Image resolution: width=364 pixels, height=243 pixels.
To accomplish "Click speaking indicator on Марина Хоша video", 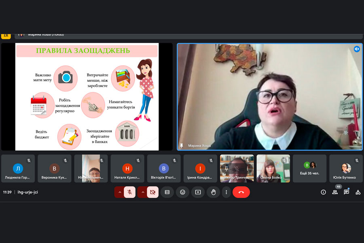I will click(357, 49).
